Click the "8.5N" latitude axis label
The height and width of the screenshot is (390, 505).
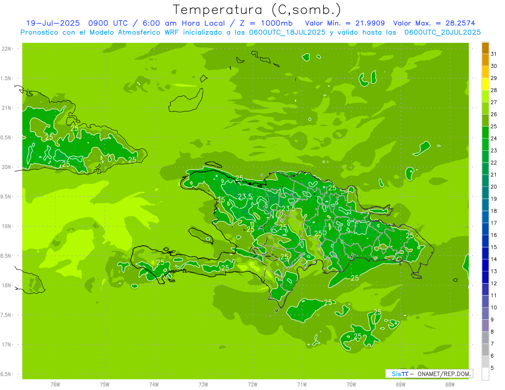pos(5,256)
